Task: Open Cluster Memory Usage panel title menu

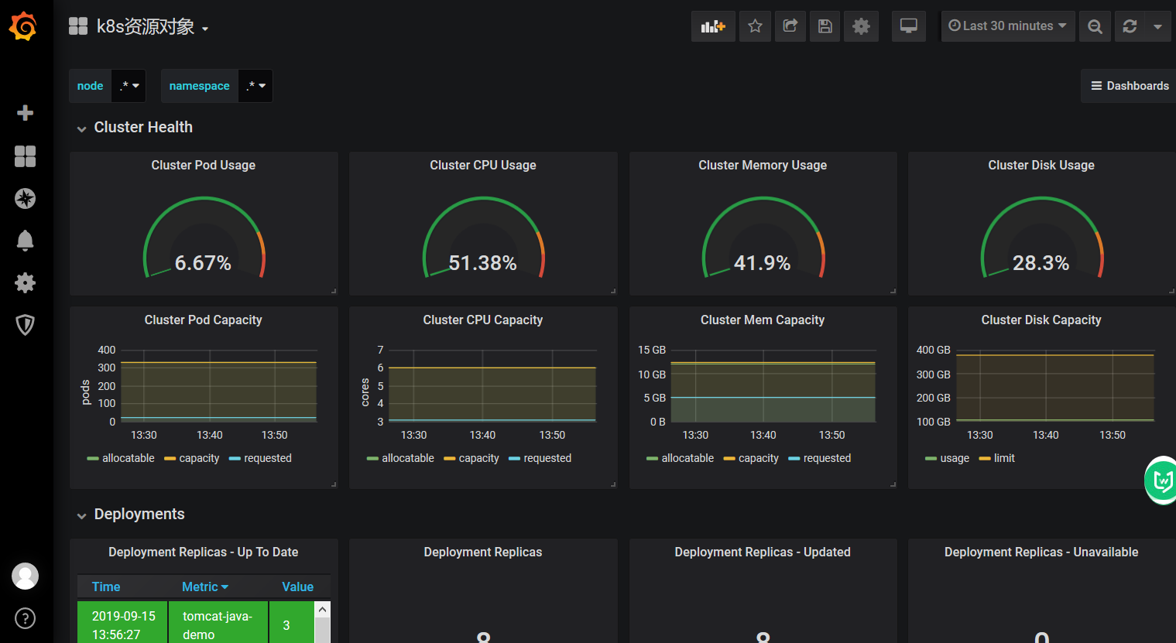Action: point(763,165)
